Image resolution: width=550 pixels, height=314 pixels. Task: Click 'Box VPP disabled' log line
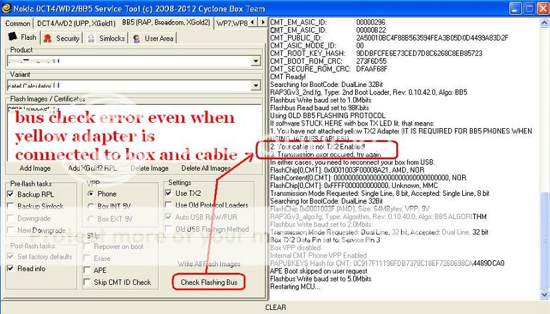pyautogui.click(x=295, y=248)
